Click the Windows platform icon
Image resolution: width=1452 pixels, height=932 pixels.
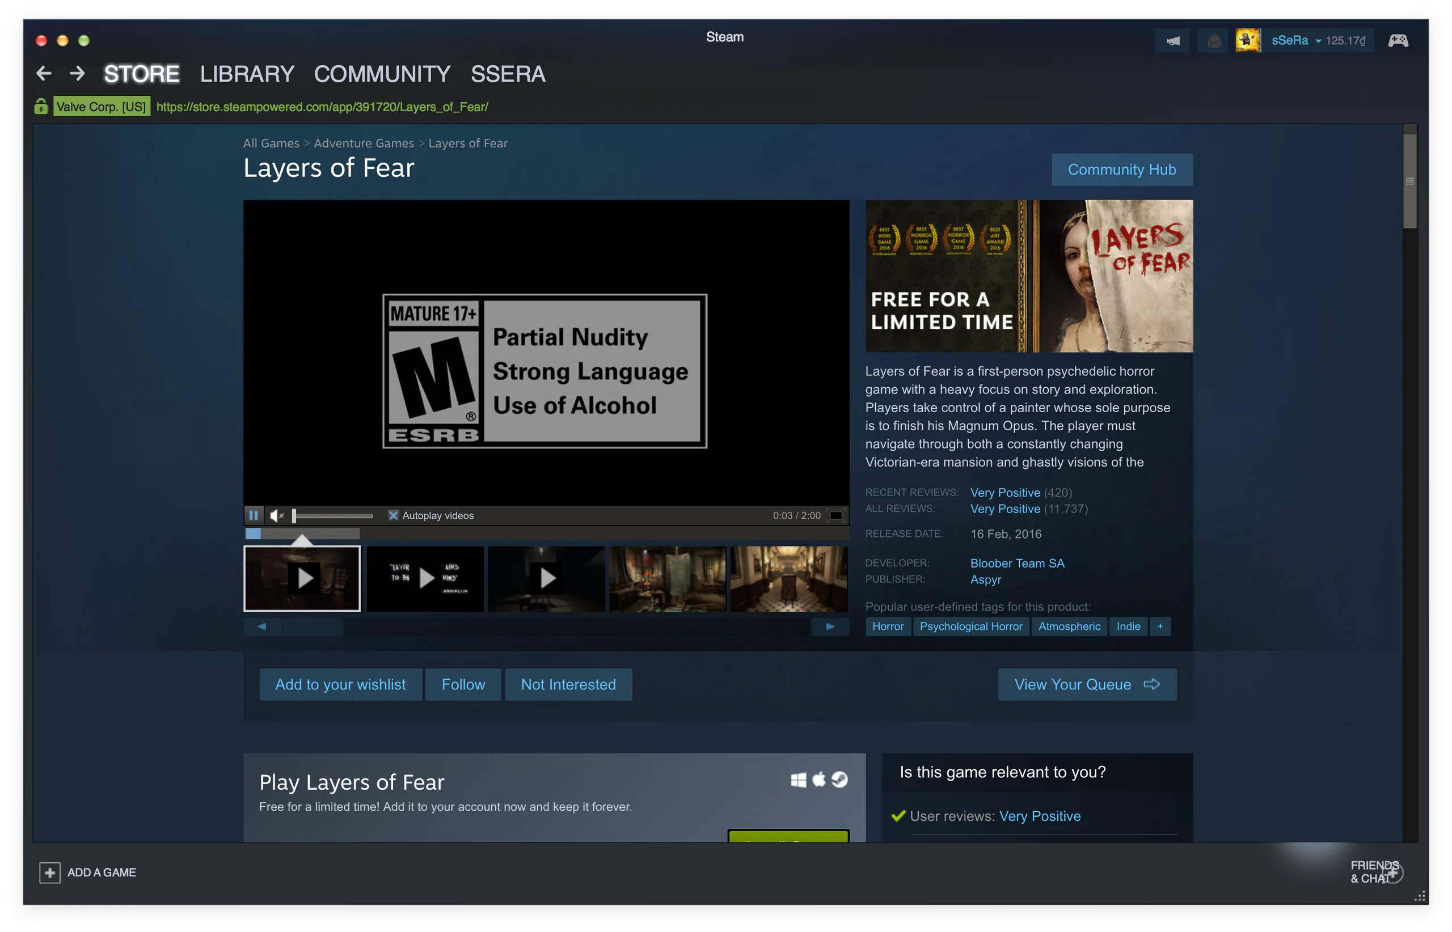tap(799, 780)
